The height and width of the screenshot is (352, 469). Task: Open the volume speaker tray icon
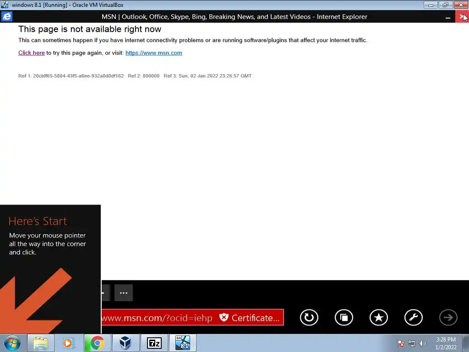pos(422,343)
